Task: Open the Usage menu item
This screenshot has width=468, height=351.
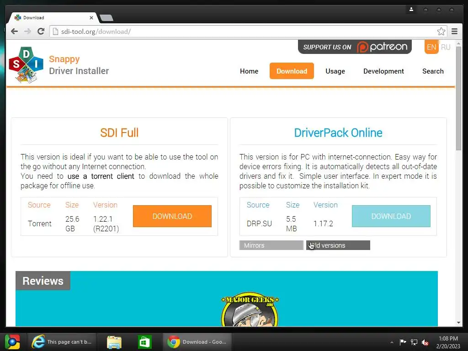Action: point(335,71)
